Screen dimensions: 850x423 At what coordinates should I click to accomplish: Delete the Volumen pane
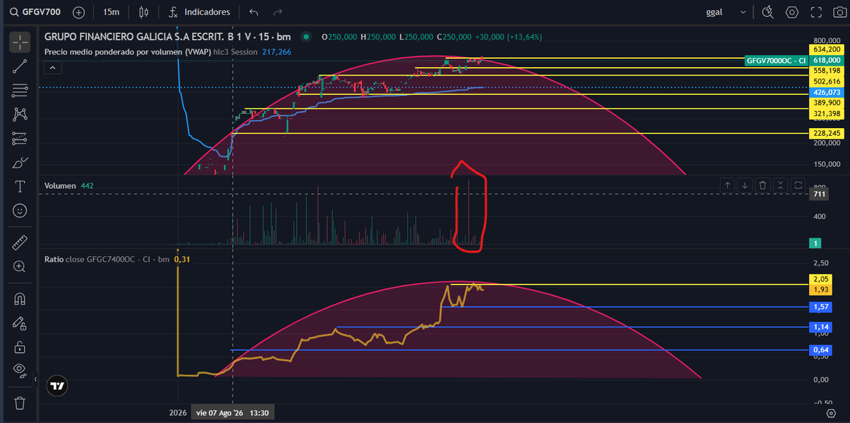pos(763,185)
